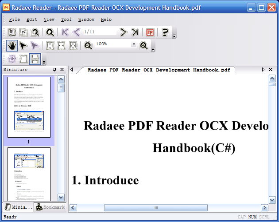Select page 1 thumbnail
The width and height of the screenshot is (279, 222).
(x=29, y=107)
